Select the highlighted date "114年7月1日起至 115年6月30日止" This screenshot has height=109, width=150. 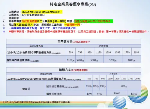(40, 12)
